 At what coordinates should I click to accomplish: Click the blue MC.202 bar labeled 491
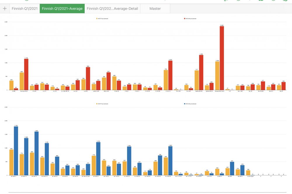232,168
